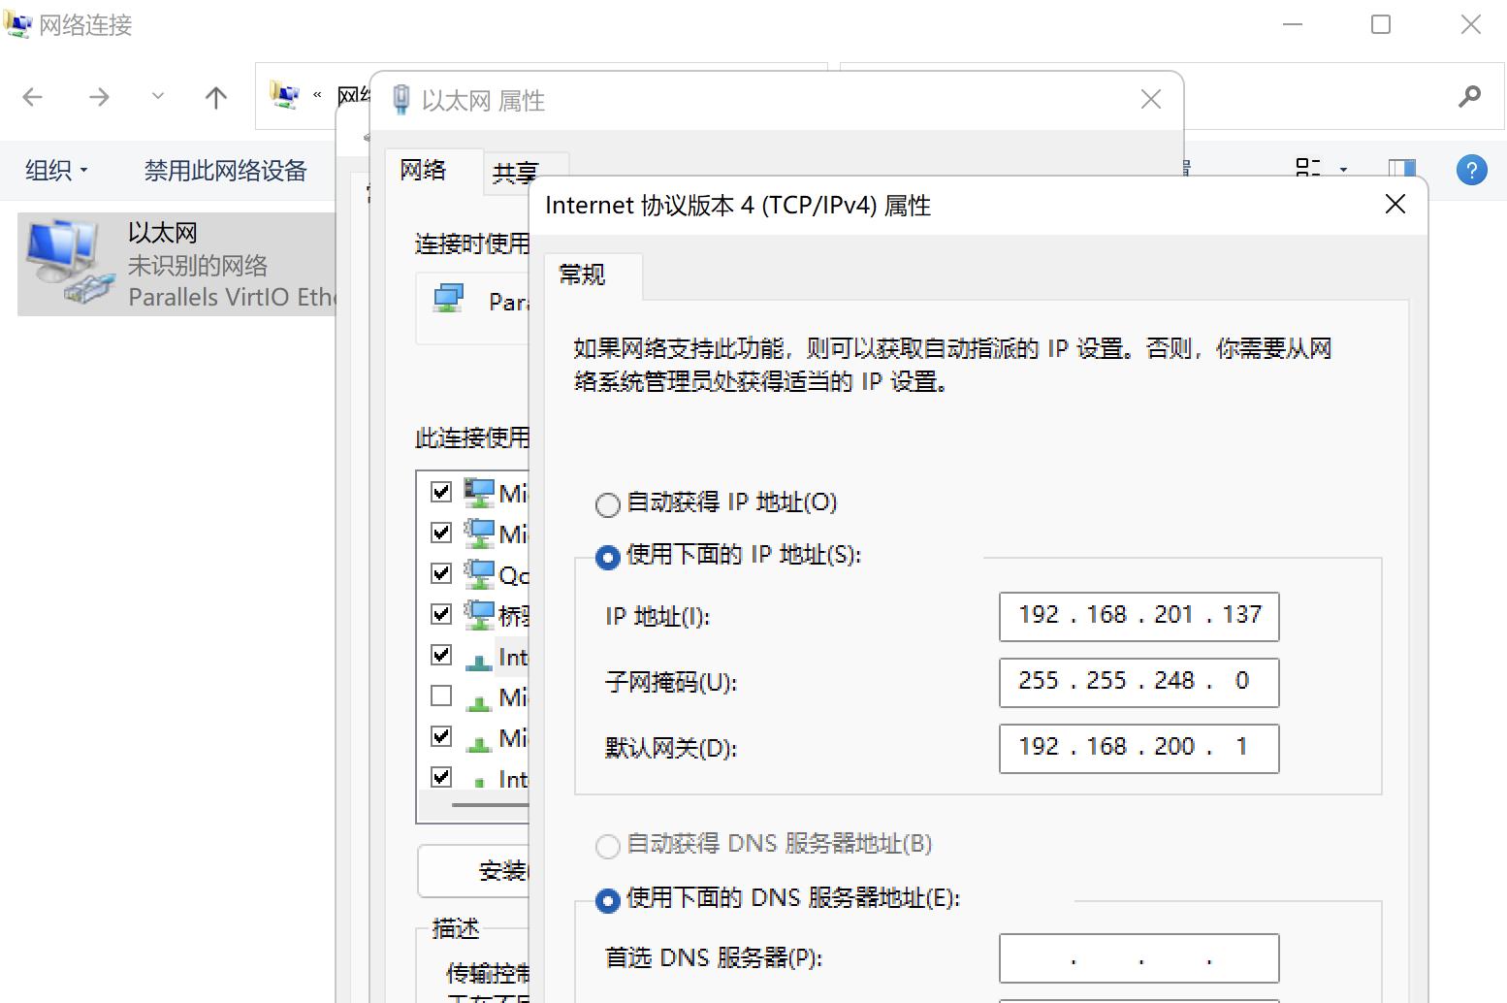
Task: Select 使用下面的 DNS 服务器地址 radio button
Action: (608, 900)
